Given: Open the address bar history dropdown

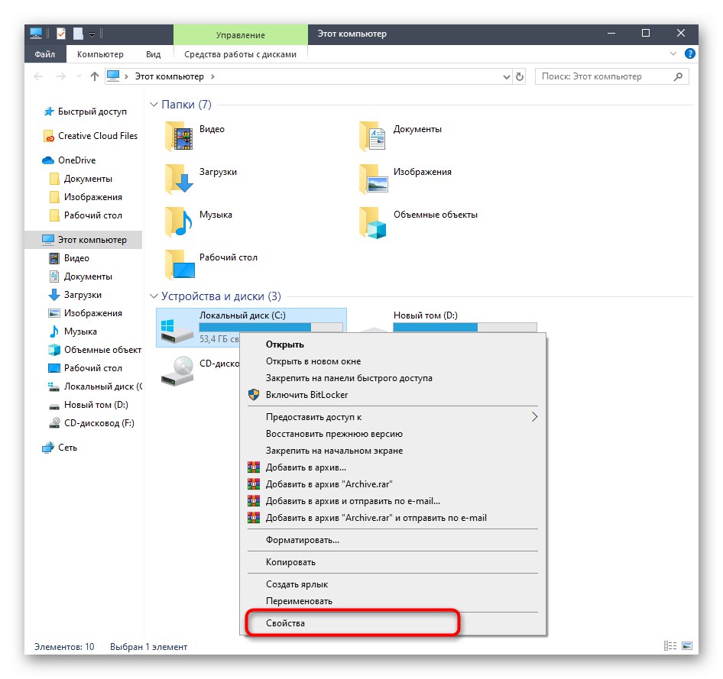Looking at the screenshot, I should (506, 76).
